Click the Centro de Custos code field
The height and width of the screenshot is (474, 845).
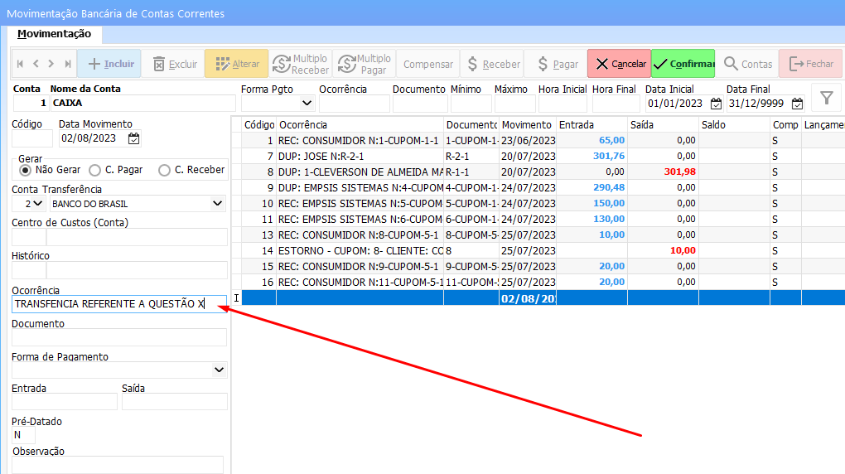coord(28,237)
